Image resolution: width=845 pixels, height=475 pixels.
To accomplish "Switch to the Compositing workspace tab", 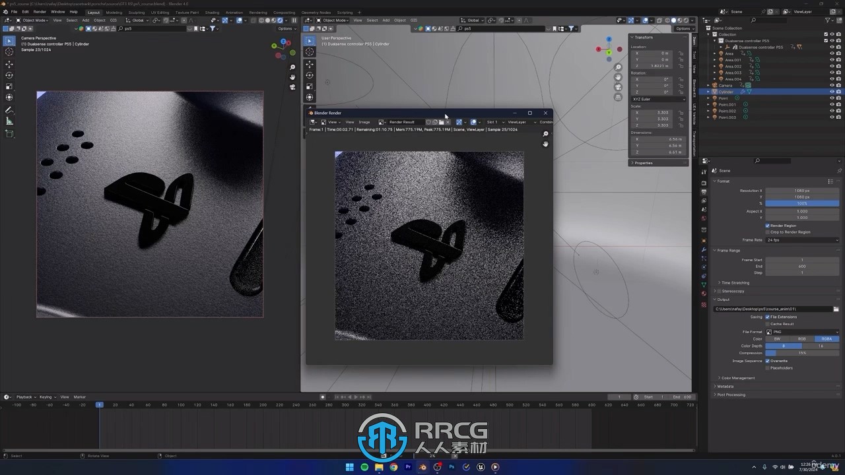I will [285, 12].
